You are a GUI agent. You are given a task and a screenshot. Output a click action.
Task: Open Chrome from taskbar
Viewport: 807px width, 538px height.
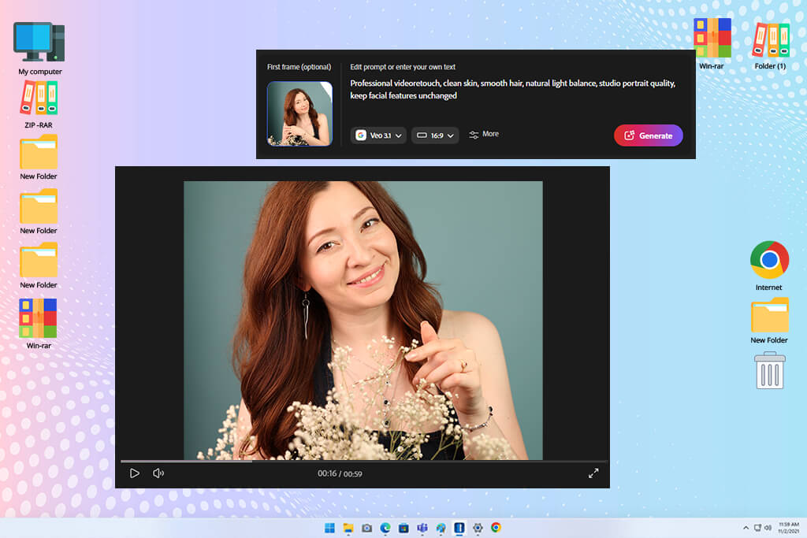pyautogui.click(x=496, y=528)
